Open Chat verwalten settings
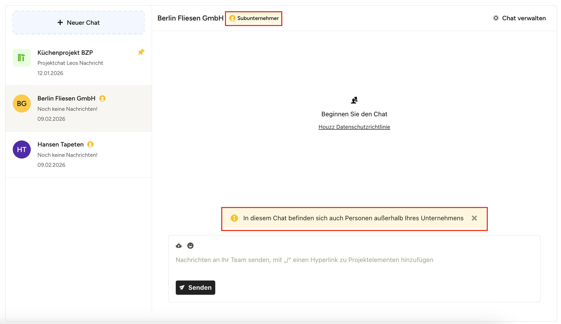Screen dimensions: 561x324 (x=519, y=18)
